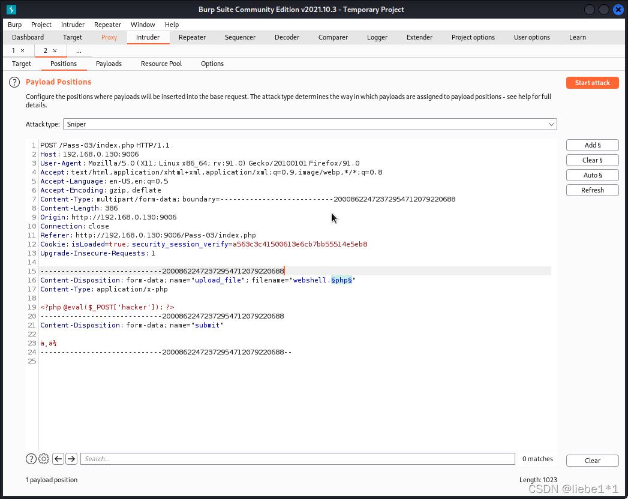
Task: Go to next search match arrow
Action: coord(71,459)
